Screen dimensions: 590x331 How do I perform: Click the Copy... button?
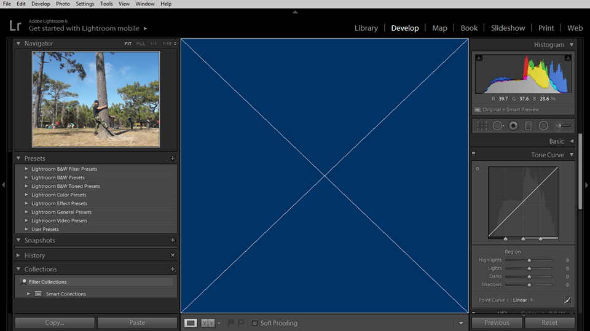coord(55,323)
